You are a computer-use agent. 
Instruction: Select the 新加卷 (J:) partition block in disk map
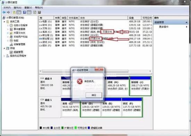click(x=140, y=86)
